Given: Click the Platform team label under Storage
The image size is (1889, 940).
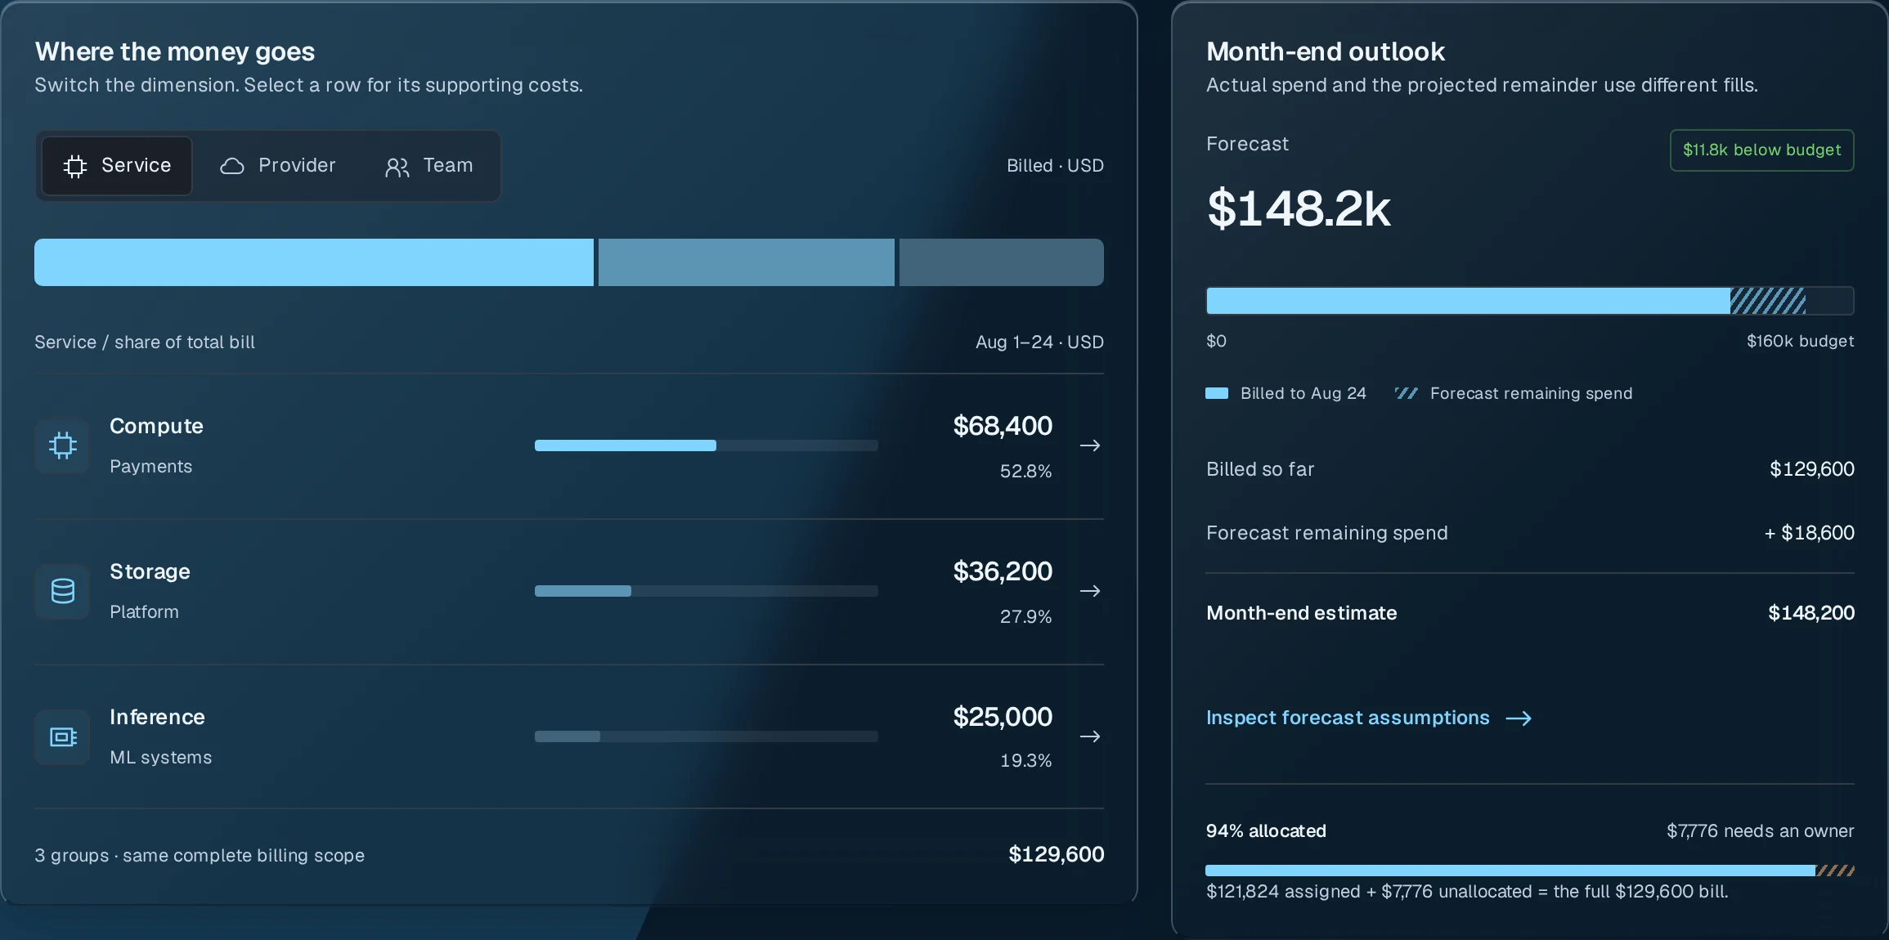Looking at the screenshot, I should [x=144, y=612].
